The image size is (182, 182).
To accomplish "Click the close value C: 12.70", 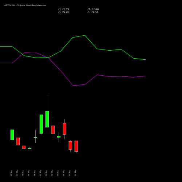I will [x=64, y=9].
